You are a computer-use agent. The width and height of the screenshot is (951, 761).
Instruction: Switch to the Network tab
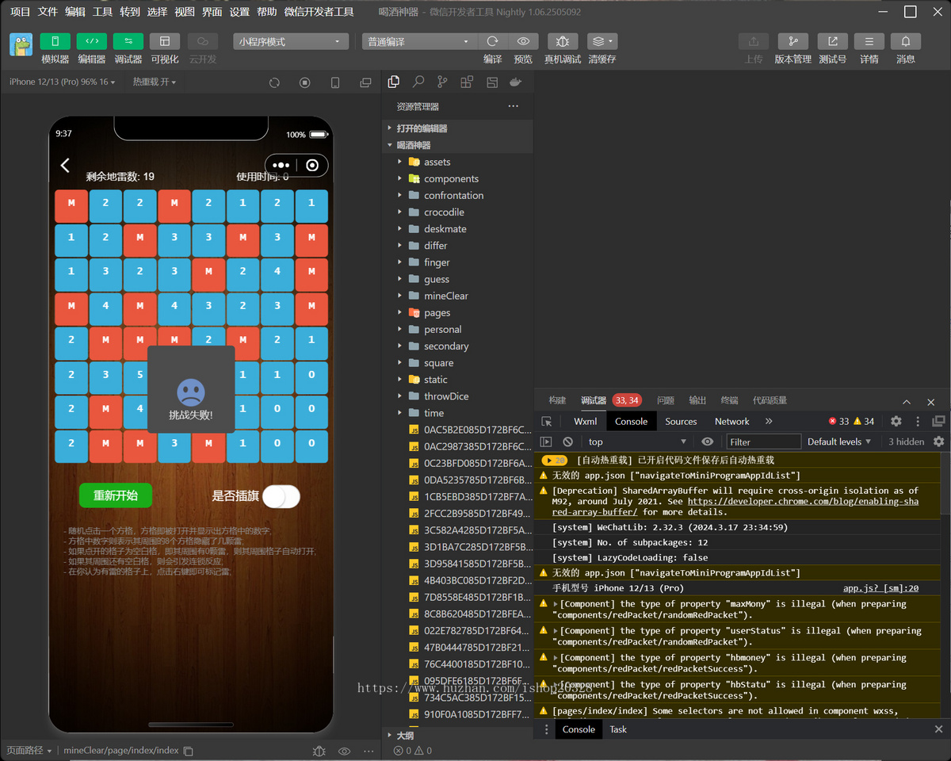pyautogui.click(x=731, y=421)
